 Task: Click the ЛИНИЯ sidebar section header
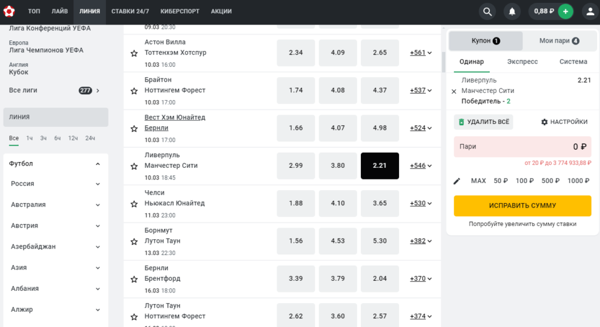(x=56, y=117)
